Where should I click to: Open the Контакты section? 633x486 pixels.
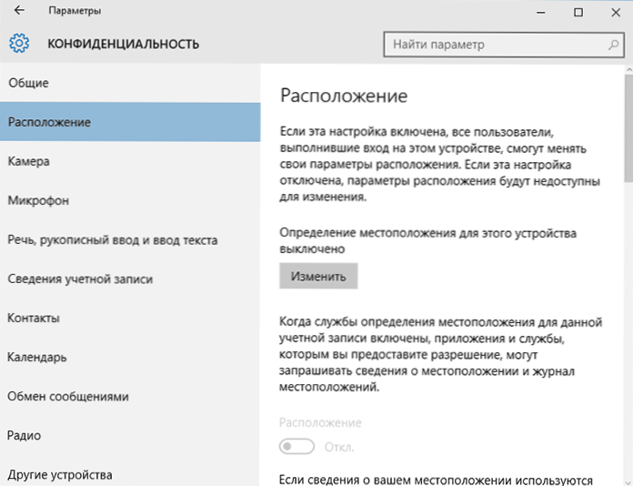[130, 318]
